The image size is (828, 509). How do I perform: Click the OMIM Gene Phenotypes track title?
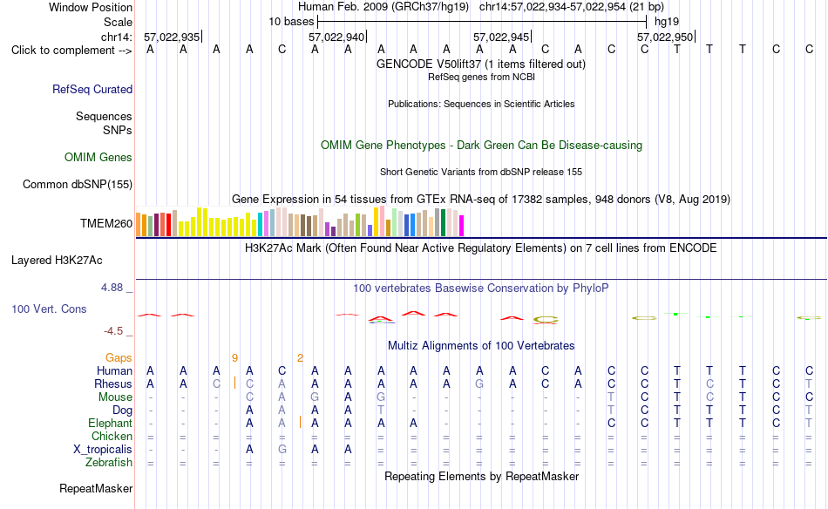coord(481,146)
